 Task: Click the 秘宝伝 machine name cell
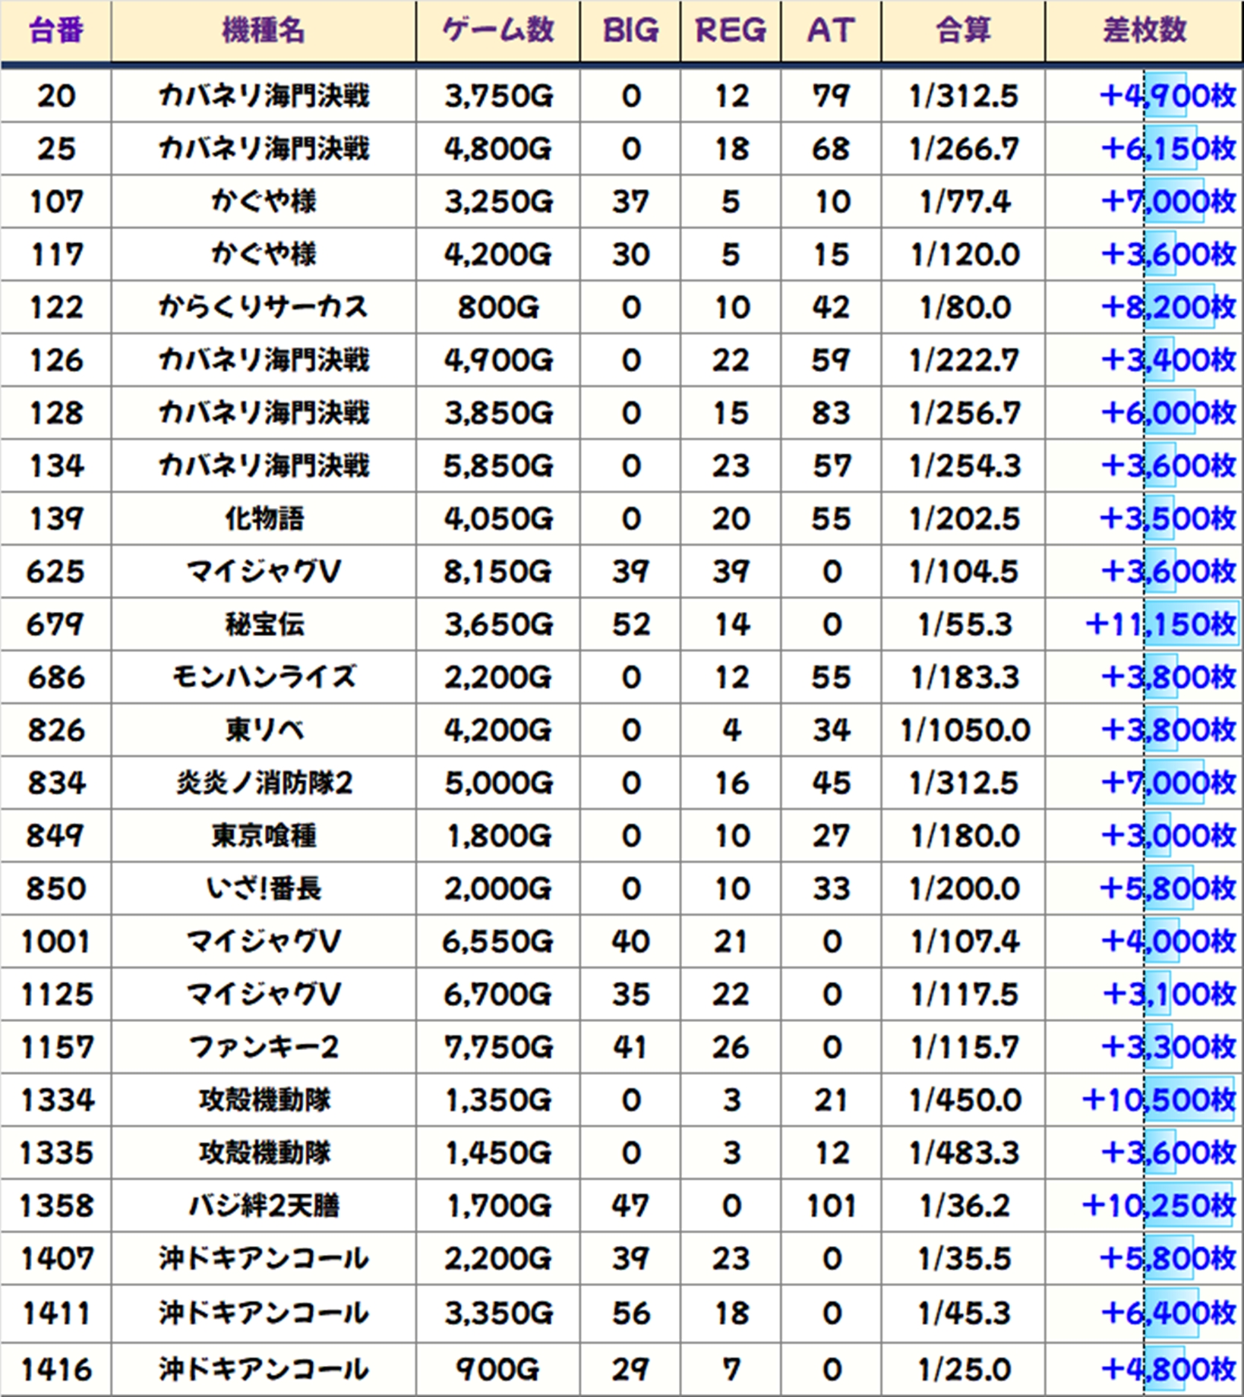click(263, 624)
